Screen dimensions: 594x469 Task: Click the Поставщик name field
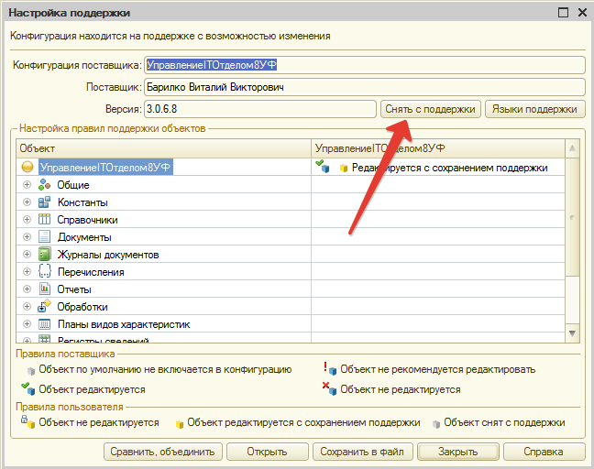(x=363, y=87)
